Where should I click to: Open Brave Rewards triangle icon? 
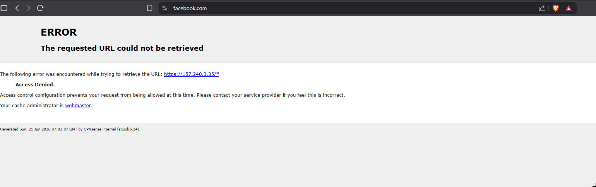(x=569, y=8)
